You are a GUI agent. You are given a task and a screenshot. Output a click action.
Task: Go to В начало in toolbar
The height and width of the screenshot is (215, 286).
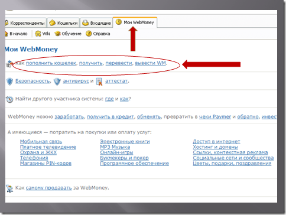[17, 34]
